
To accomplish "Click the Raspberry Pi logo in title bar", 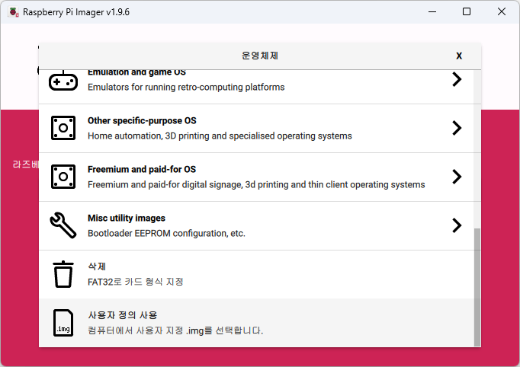I will (13, 12).
